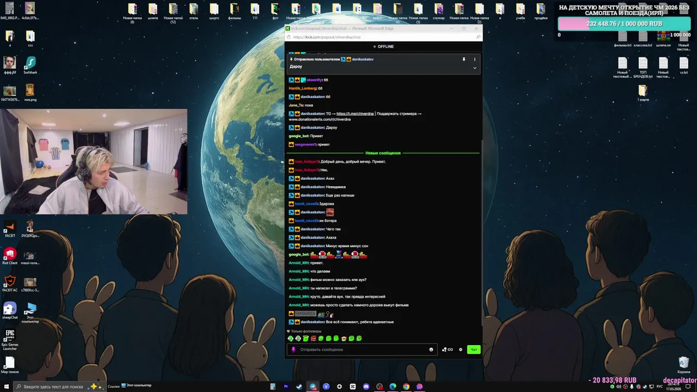This screenshot has width=697, height=392.
Task: Select the folder named 111 on desktop
Action: pos(255,11)
